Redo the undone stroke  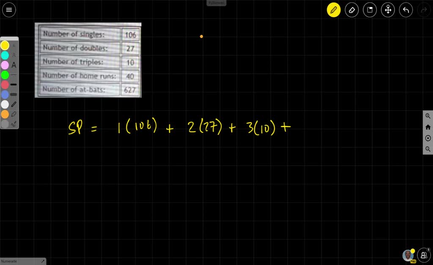(x=424, y=10)
